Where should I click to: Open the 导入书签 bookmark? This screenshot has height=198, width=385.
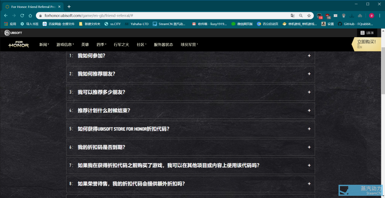click(x=30, y=24)
